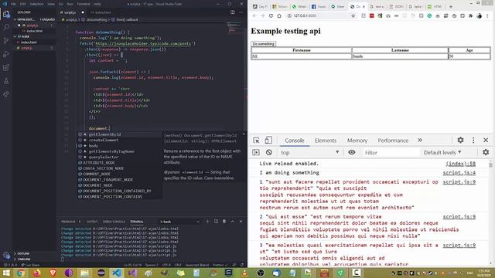Open the Terminal menu in VS Code
The image size is (495, 278).
tap(84, 4)
